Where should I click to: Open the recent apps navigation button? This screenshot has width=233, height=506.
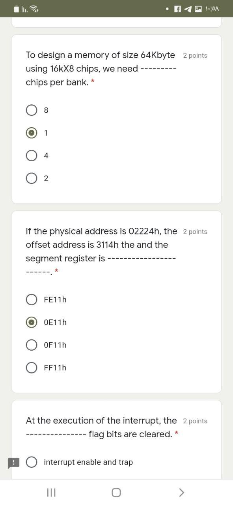tap(51, 493)
